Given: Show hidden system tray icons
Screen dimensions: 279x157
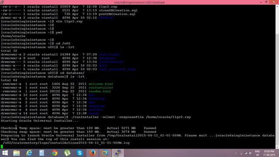Looking at the screenshot, I should point(236,153).
